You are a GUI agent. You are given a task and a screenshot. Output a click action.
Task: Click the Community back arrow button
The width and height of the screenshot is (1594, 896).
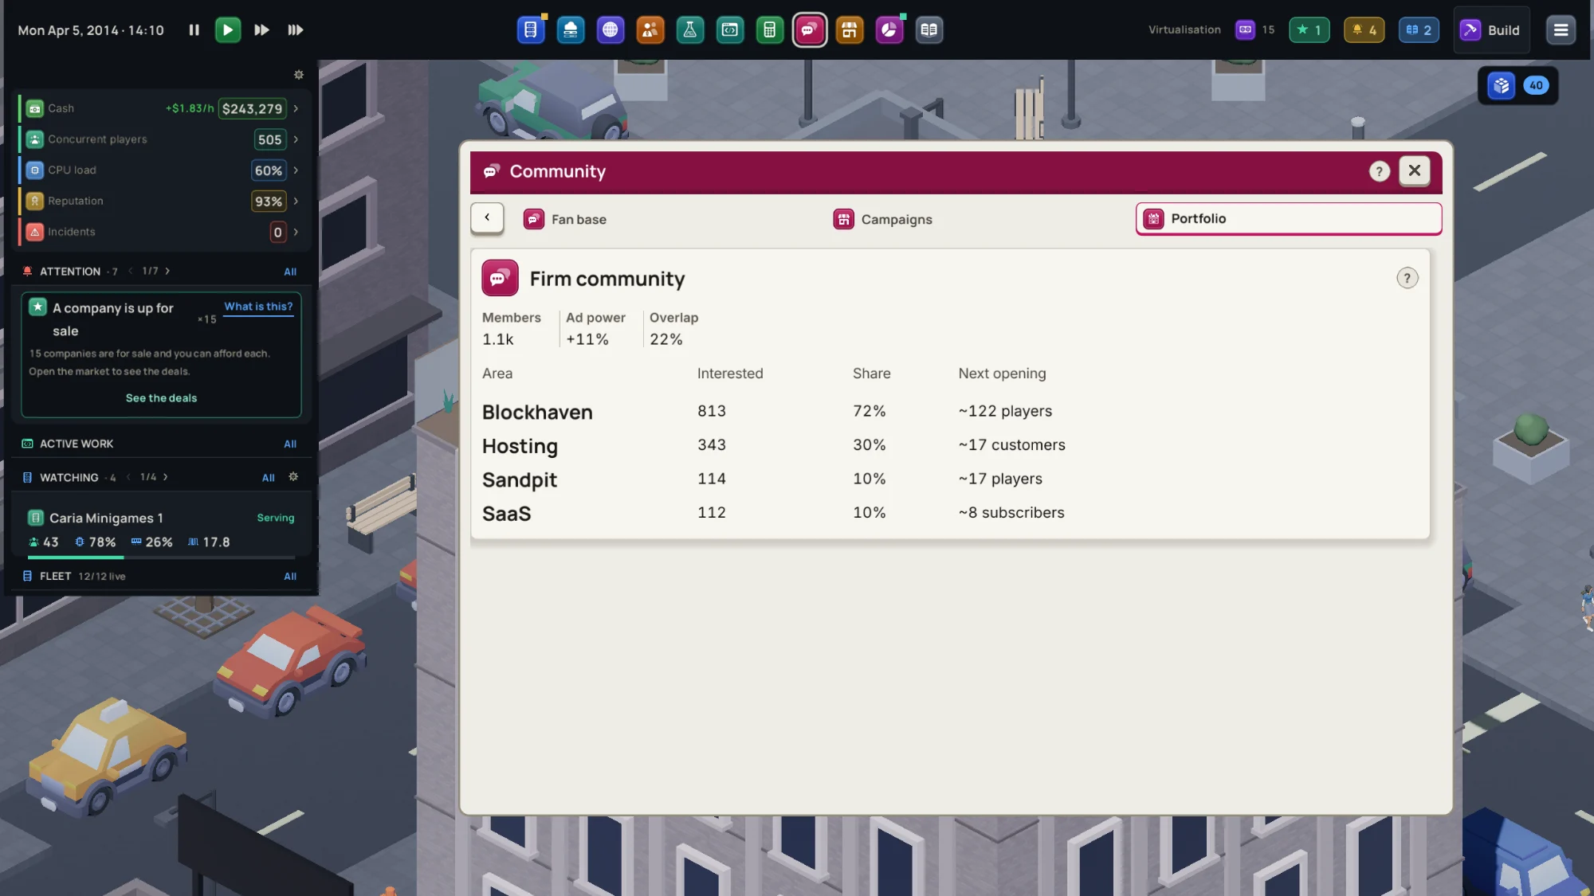pyautogui.click(x=487, y=217)
